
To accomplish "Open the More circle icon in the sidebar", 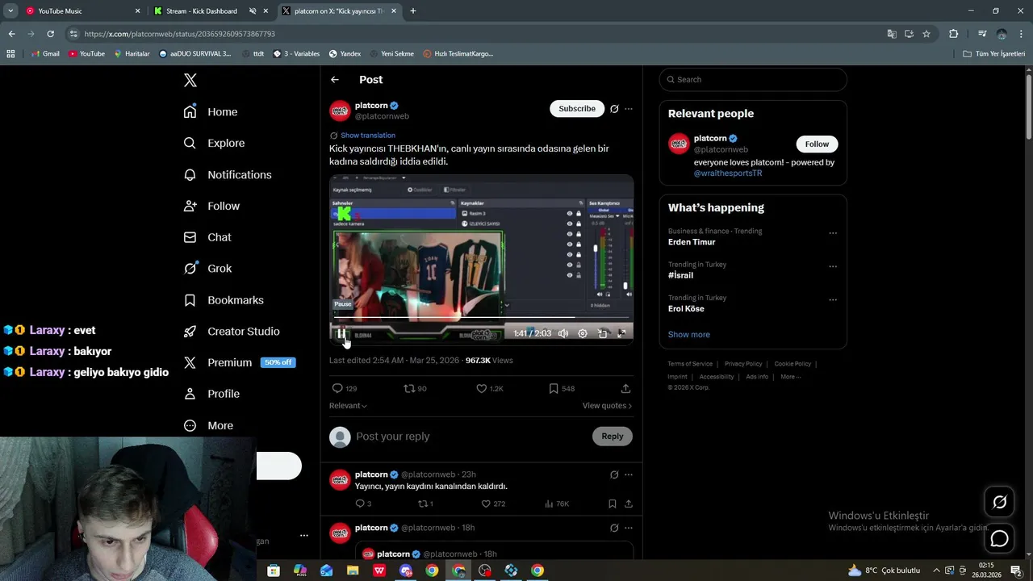I will pyautogui.click(x=190, y=425).
